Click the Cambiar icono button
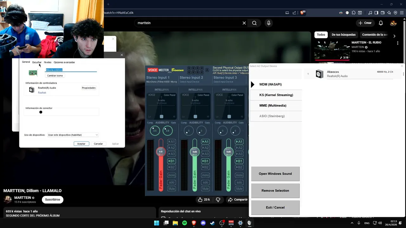The width and height of the screenshot is (406, 228). click(x=55, y=76)
